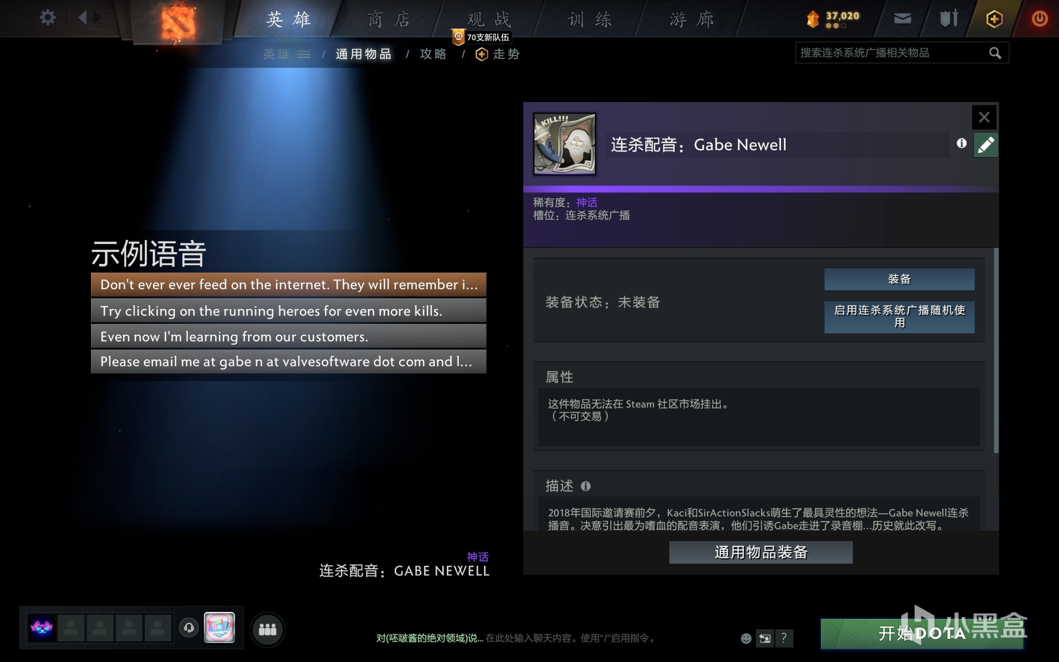Screen dimensions: 1059x662
Task: Select the 攻略 subtab
Action: point(433,54)
